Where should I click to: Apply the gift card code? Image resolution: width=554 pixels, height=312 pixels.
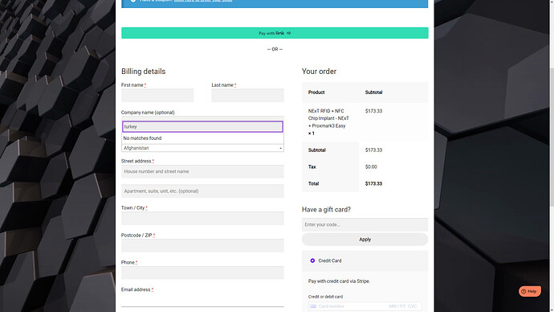tap(365, 240)
